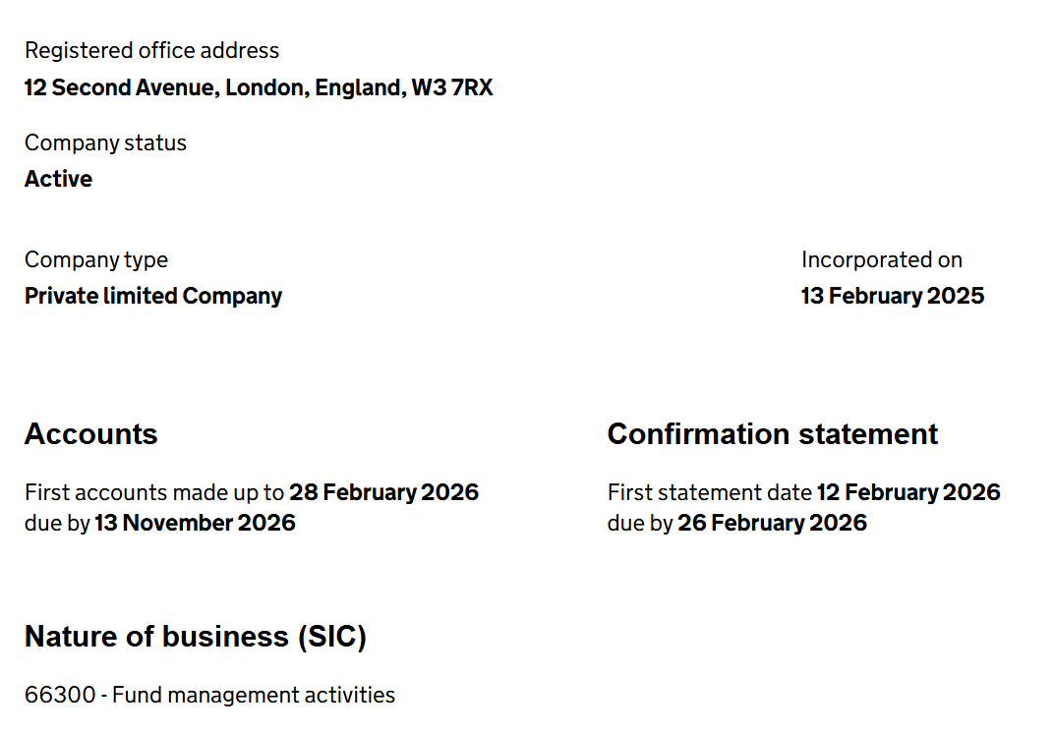
Task: Select the 13 February 2025 incorporation date
Action: point(892,296)
